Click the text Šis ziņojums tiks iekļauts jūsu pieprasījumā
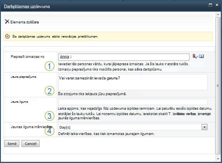The height and width of the screenshot is (163, 222). 92,94
